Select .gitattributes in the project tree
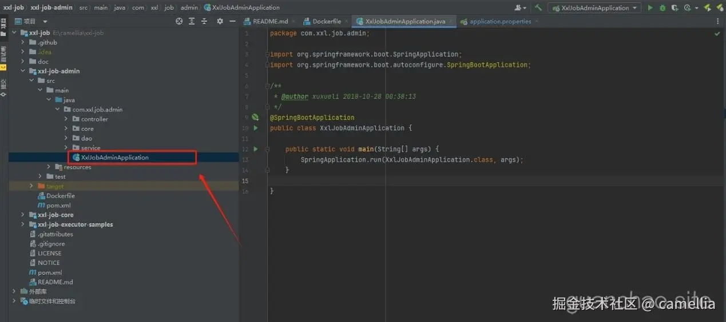 55,234
